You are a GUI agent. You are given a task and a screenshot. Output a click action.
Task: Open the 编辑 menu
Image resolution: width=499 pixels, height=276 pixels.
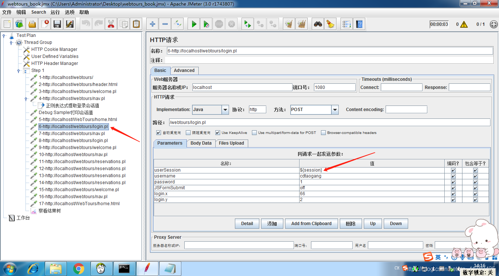pyautogui.click(x=21, y=12)
